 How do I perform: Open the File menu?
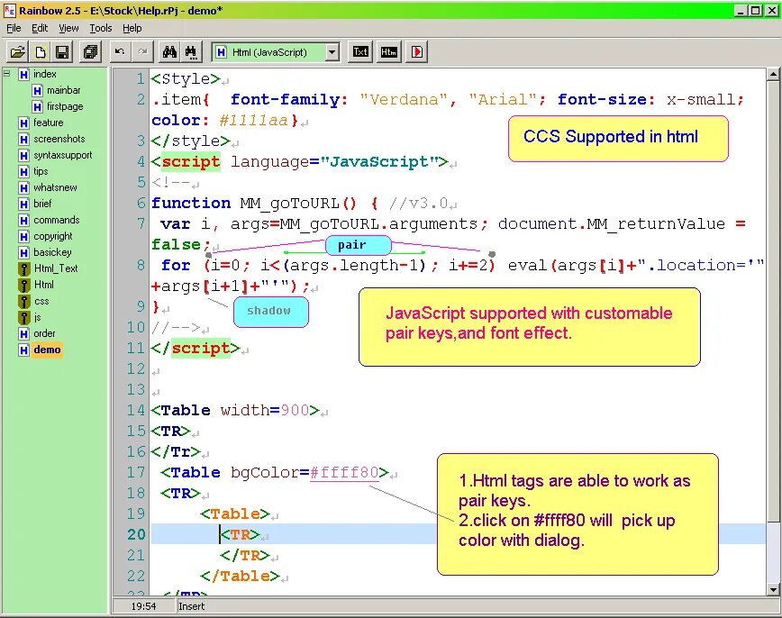point(14,28)
